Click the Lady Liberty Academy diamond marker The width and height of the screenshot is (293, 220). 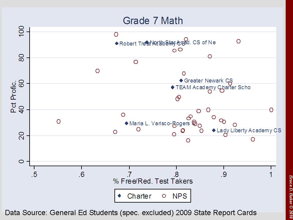click(214, 130)
